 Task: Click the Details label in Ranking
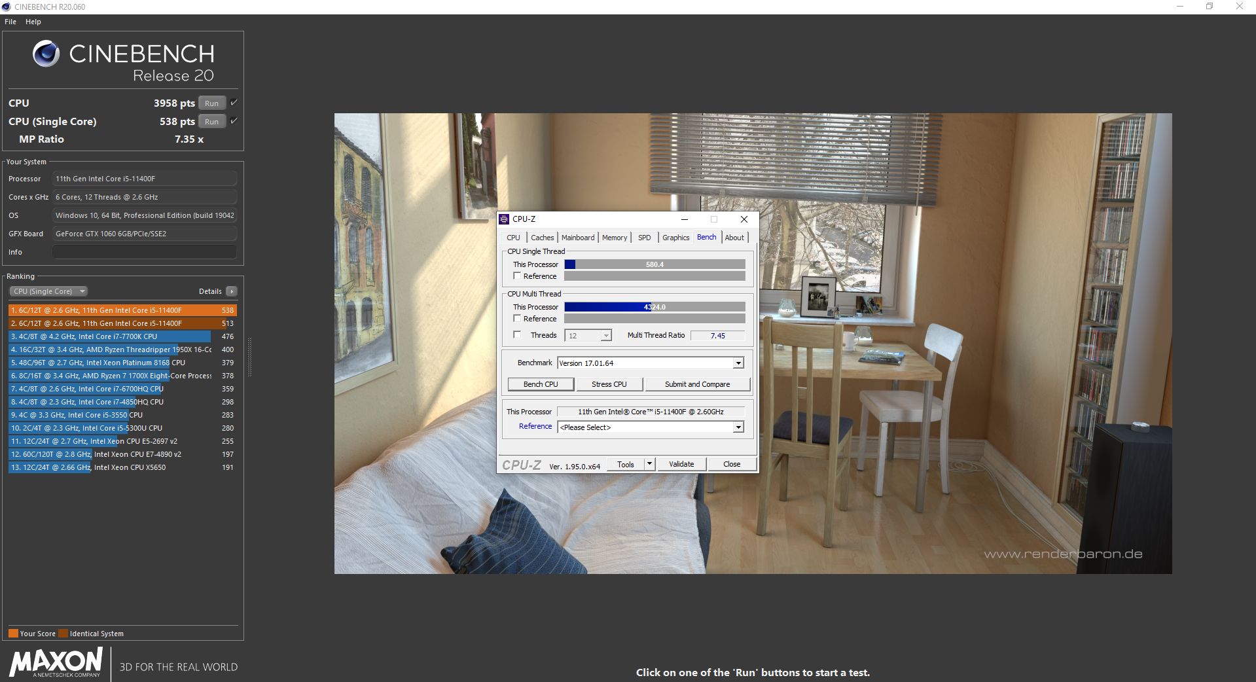pyautogui.click(x=210, y=291)
